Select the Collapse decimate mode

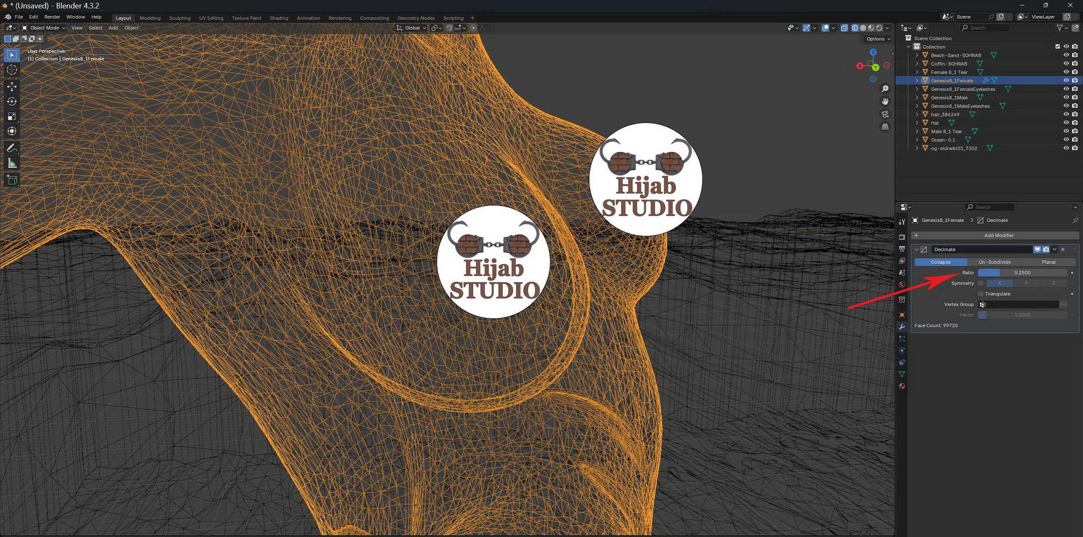click(941, 262)
